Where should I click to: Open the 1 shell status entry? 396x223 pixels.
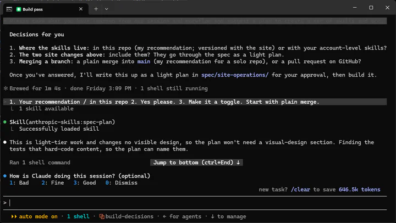[x=78, y=216]
